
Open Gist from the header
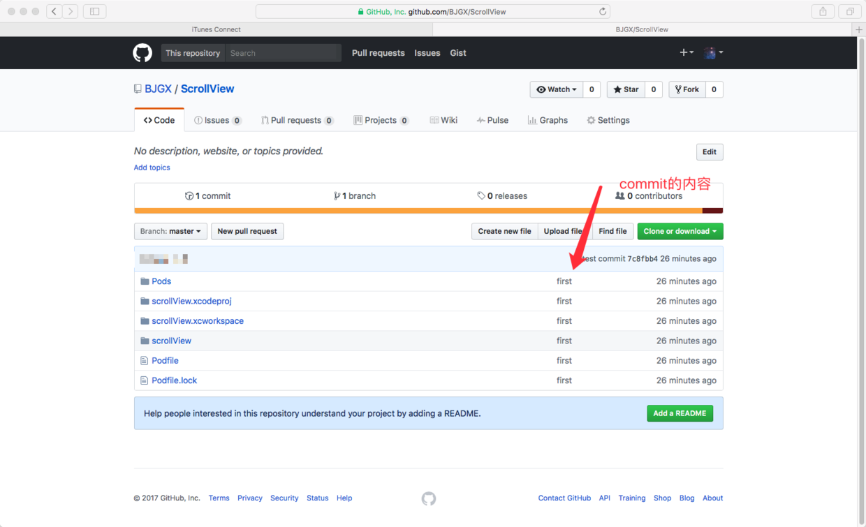(458, 53)
